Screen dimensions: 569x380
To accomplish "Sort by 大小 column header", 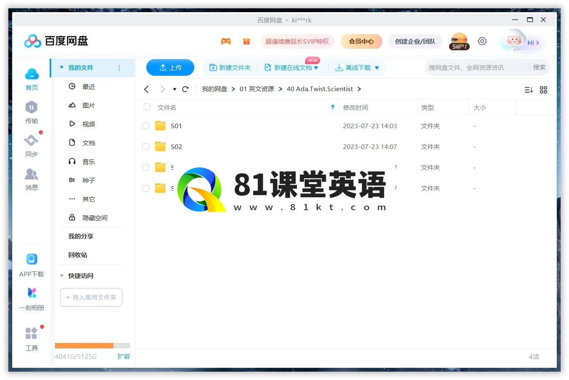I will click(480, 107).
